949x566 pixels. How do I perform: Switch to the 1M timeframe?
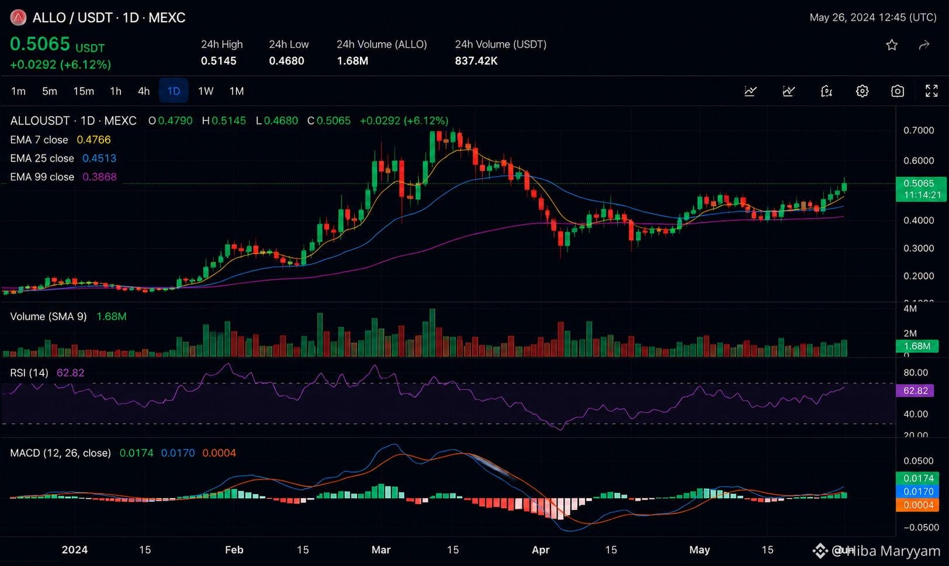237,91
